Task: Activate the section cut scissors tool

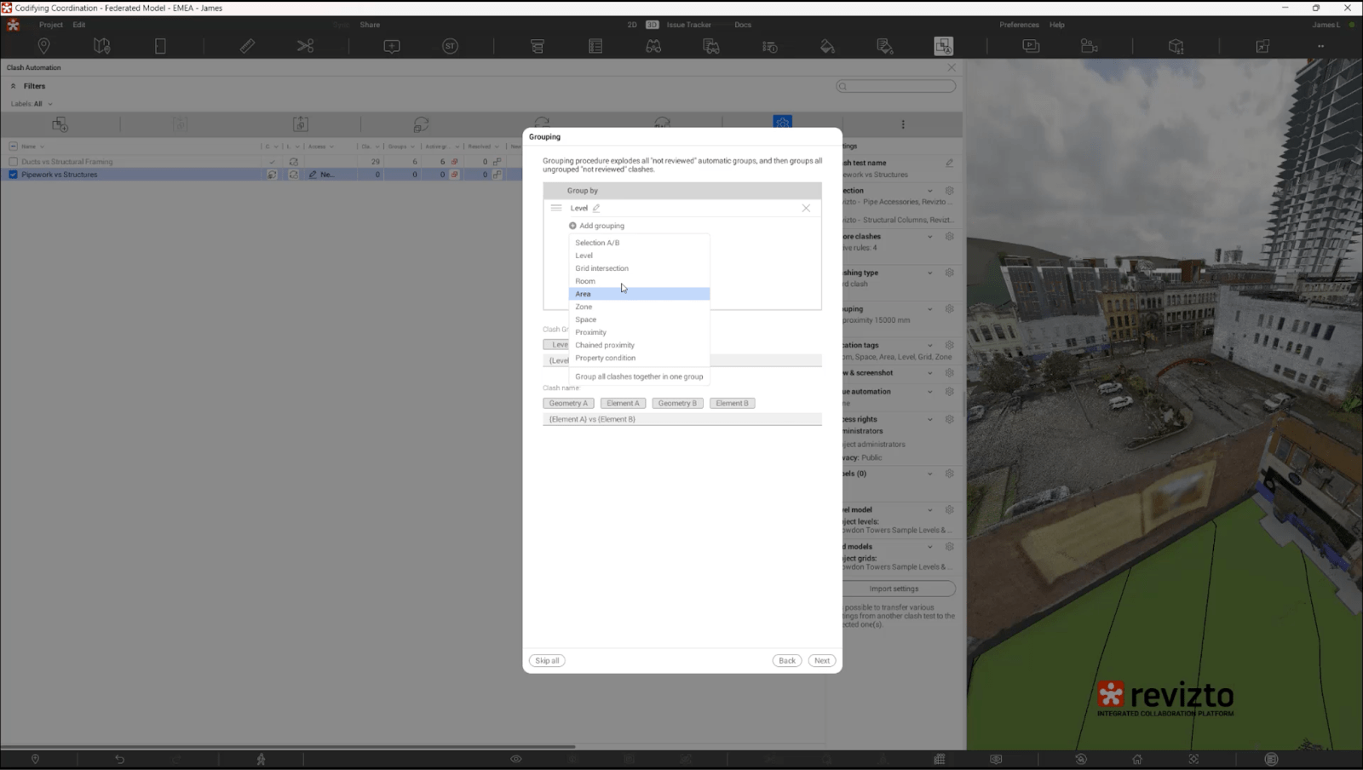Action: pyautogui.click(x=305, y=46)
